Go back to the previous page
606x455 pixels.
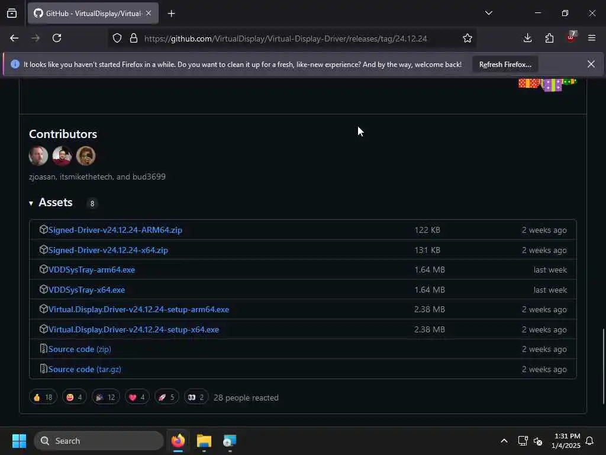[14, 38]
